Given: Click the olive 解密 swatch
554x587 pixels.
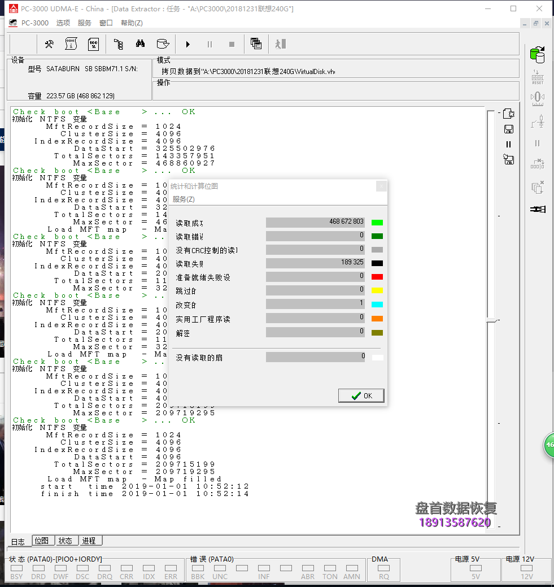Looking at the screenshot, I should click(377, 333).
